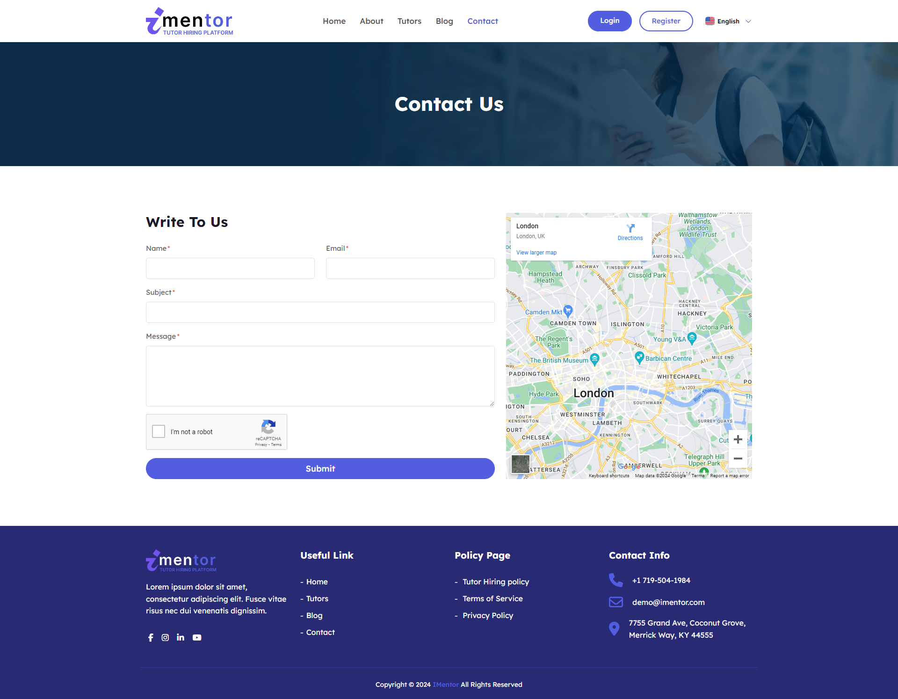
Task: Navigate to the Tutors page
Action: pyautogui.click(x=409, y=21)
